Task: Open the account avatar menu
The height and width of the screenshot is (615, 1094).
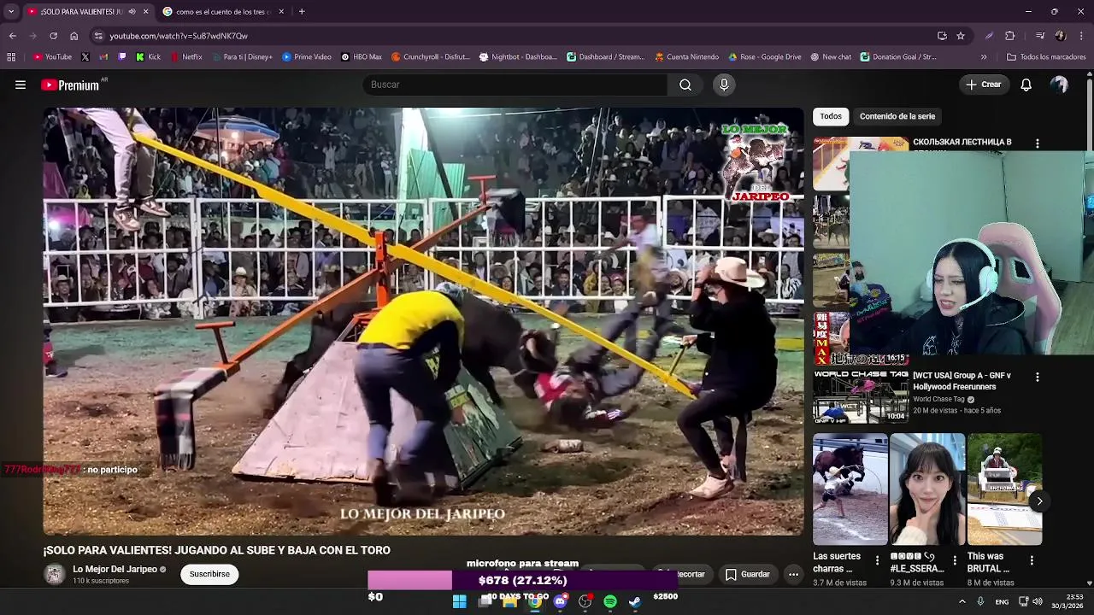Action: (1060, 85)
